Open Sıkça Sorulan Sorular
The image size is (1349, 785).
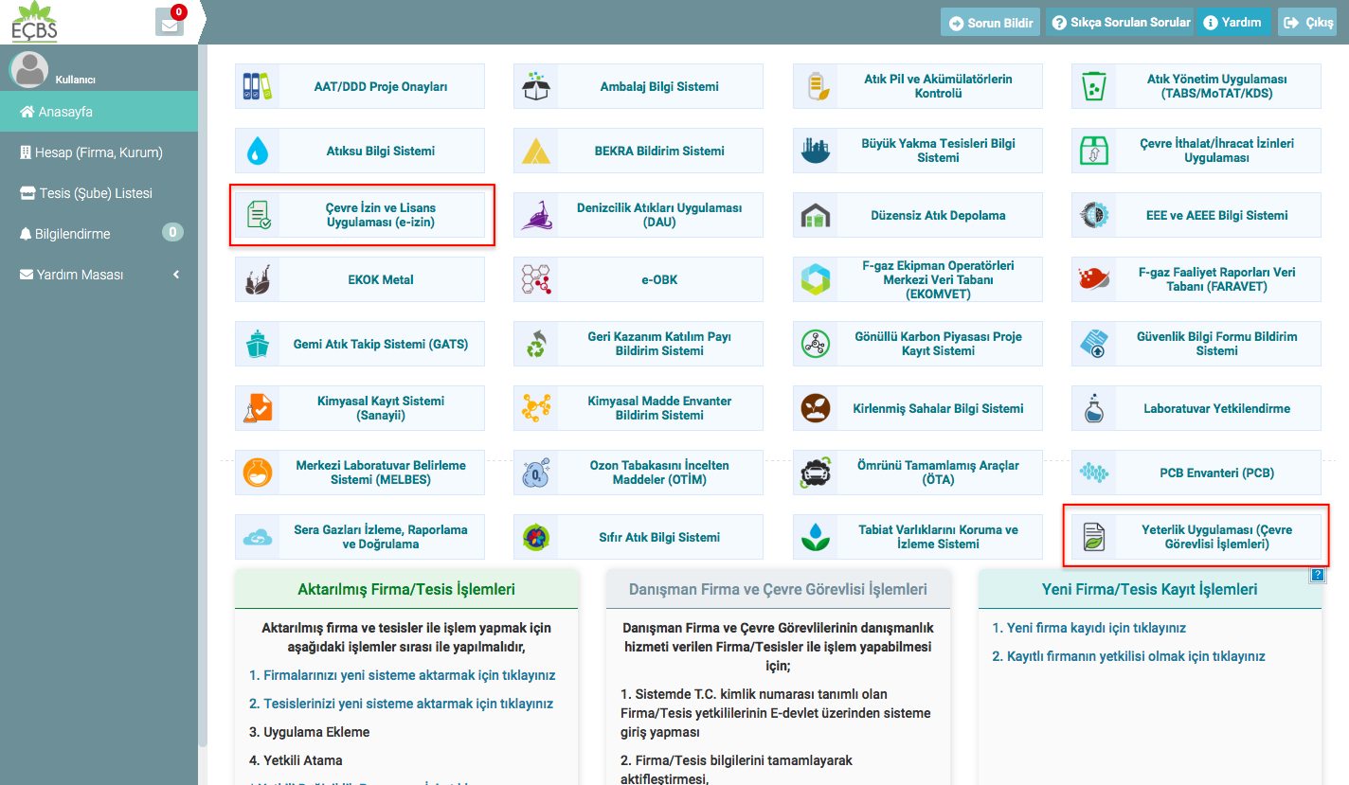coord(1120,23)
